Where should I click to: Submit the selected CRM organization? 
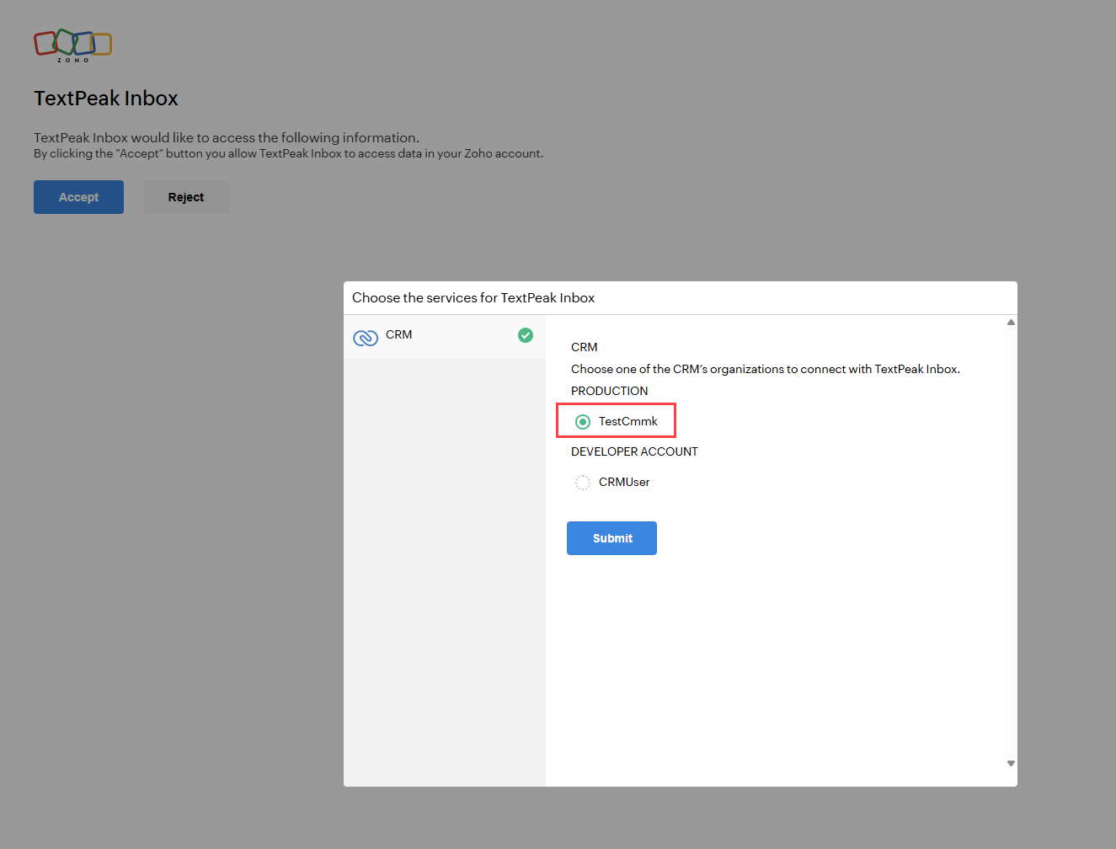click(611, 538)
